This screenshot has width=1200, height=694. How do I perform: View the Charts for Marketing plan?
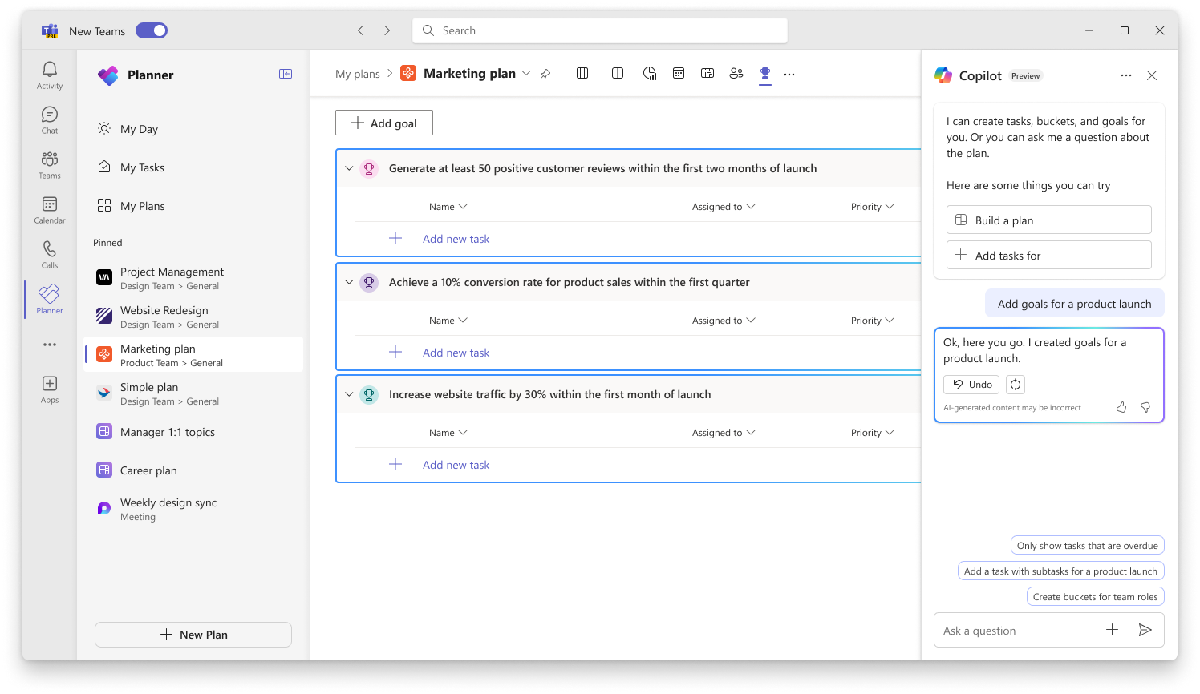tap(649, 73)
